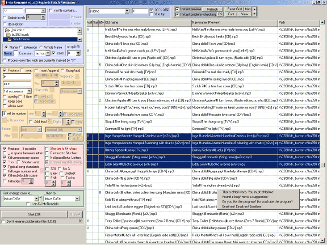Image resolution: width=327 pixels, height=245 pixels.
Task: Click the 'New name (Preview)' column header
Action: [234, 23]
